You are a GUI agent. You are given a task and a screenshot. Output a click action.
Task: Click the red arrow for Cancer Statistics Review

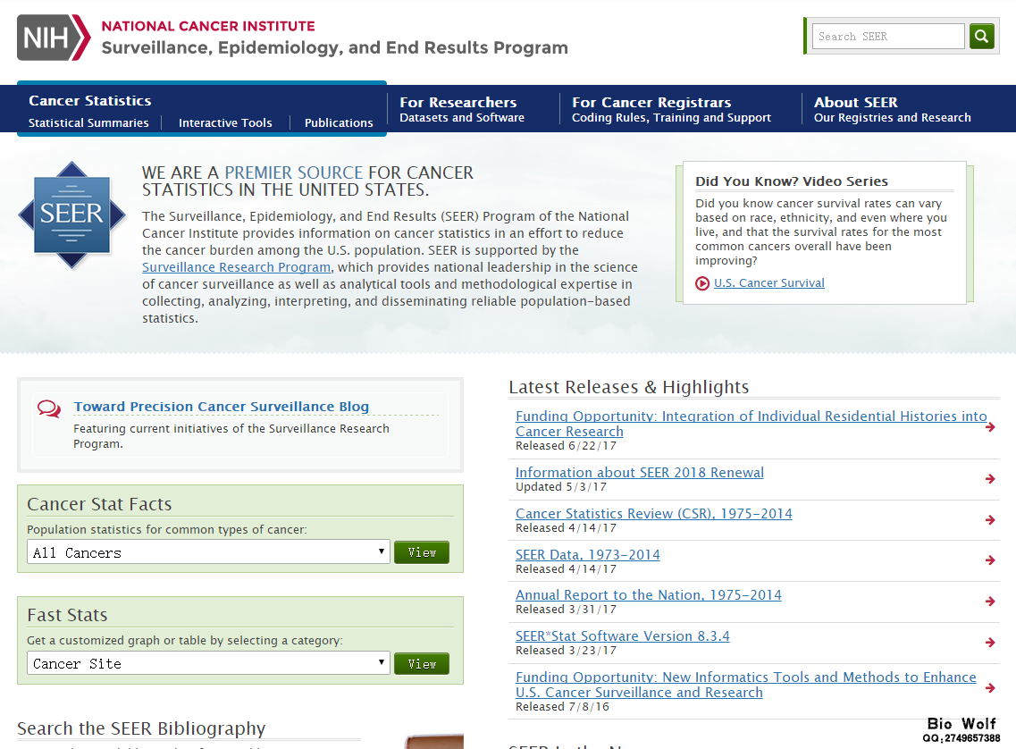point(990,519)
